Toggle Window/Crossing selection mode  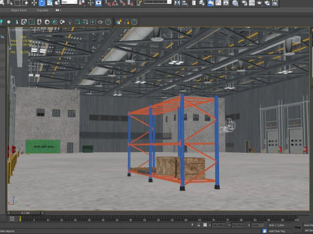pos(25,3)
